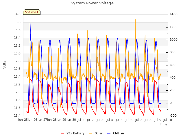Click the Jul 5 x-axis tick label
The image size is (185, 139).
(x=119, y=120)
